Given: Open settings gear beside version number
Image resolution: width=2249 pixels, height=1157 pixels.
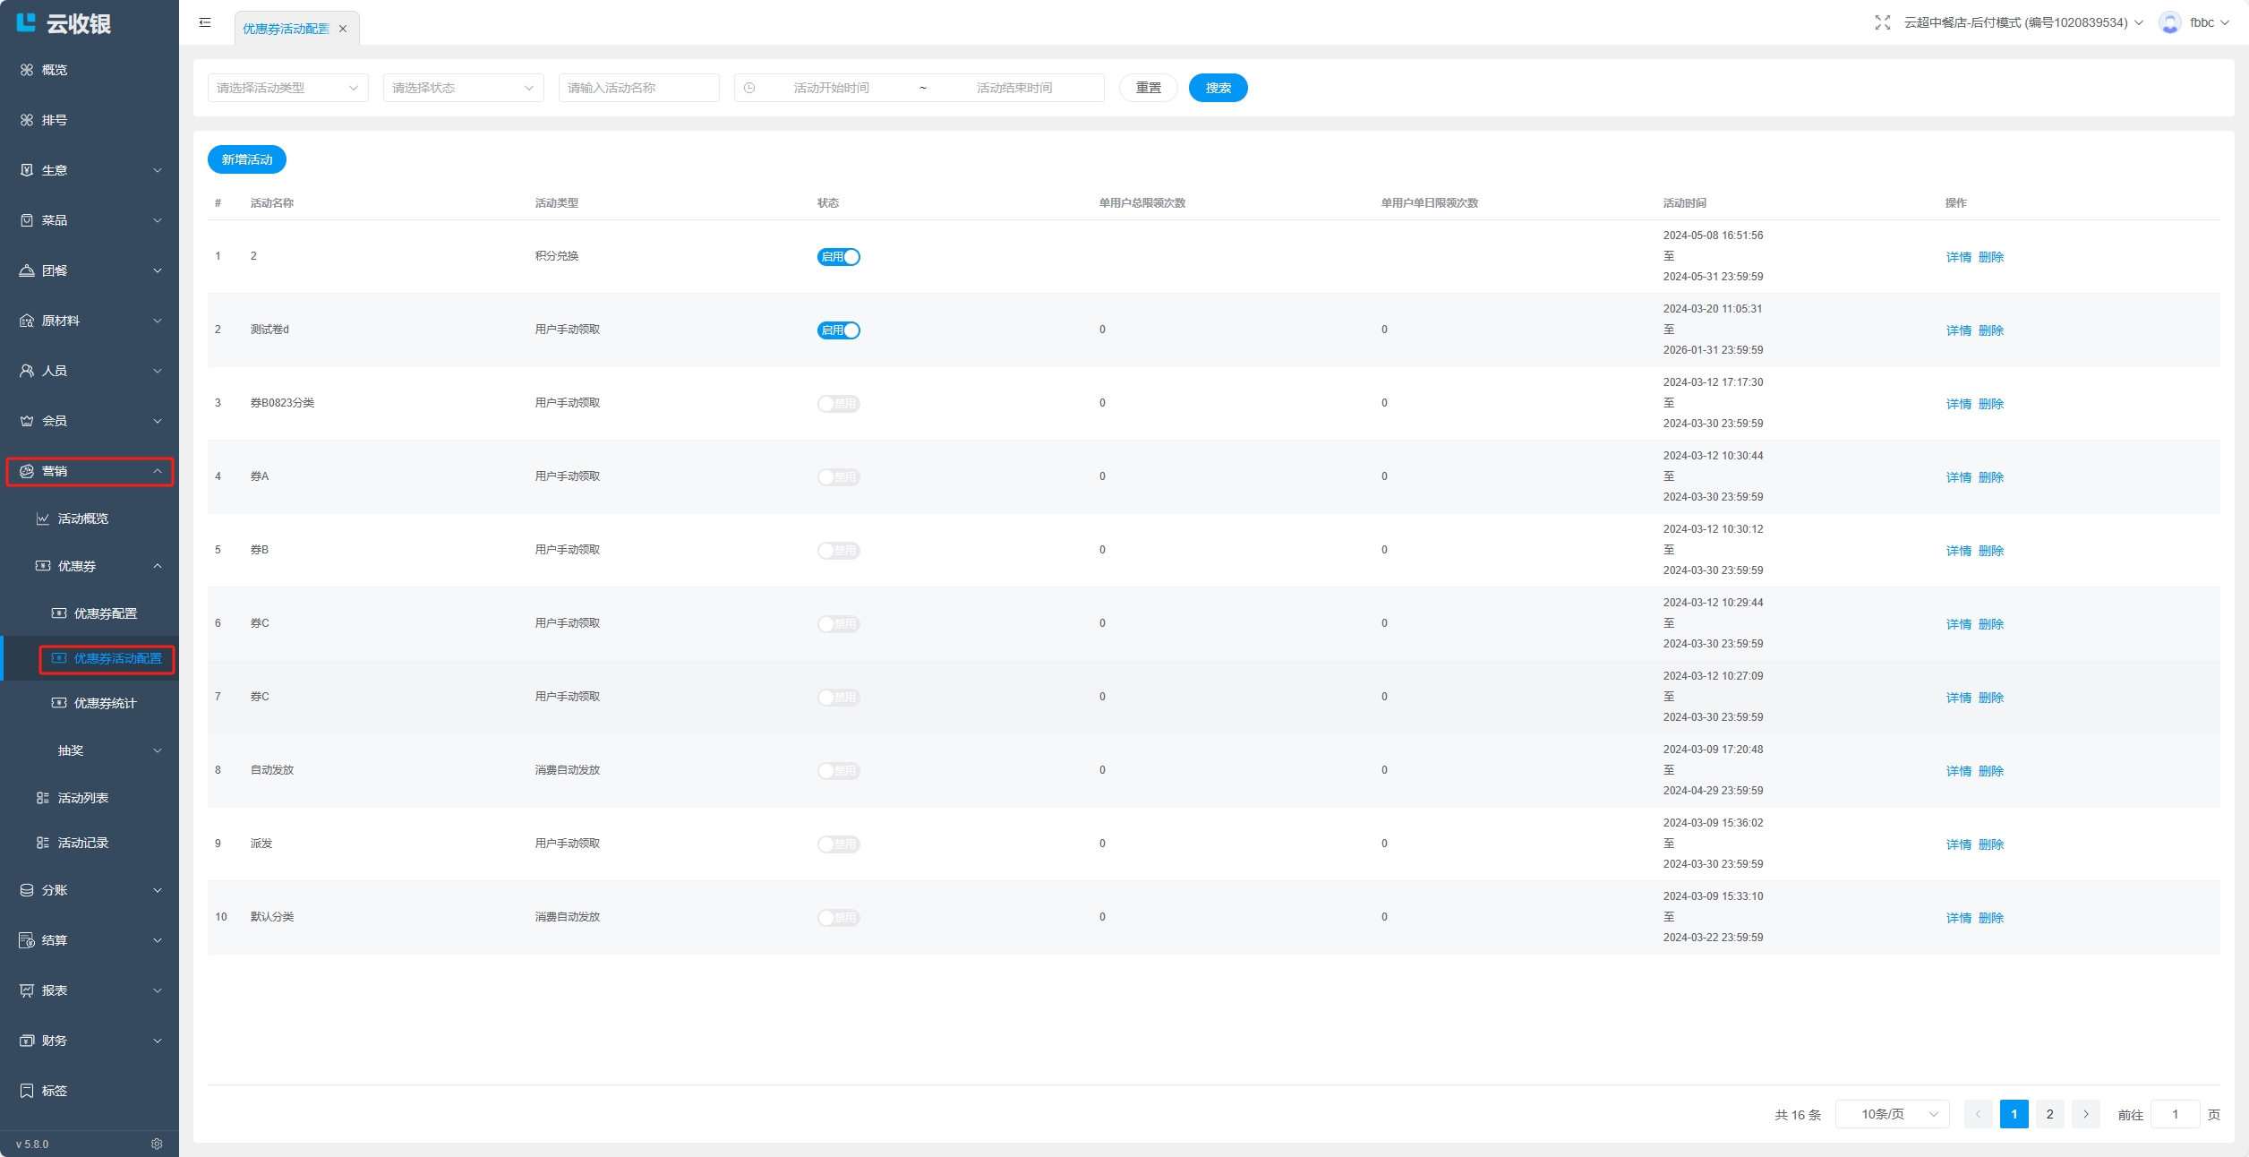Looking at the screenshot, I should 157,1144.
